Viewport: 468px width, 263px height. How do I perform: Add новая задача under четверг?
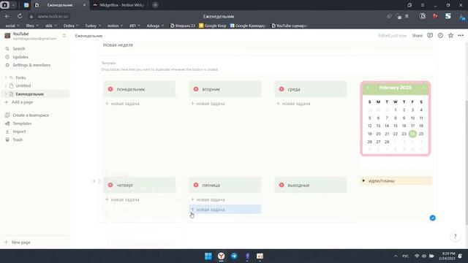122,199
